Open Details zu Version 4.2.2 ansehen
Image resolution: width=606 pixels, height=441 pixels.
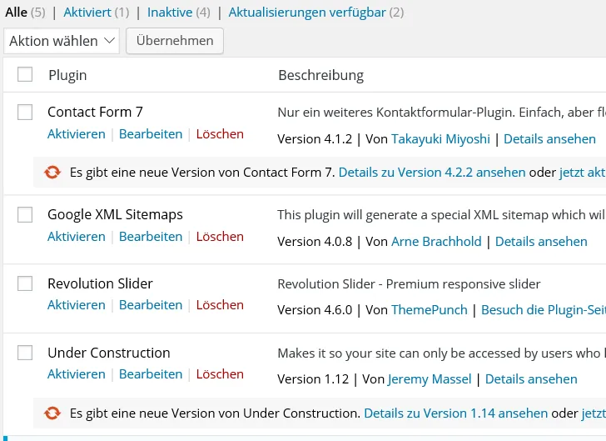[x=432, y=173]
